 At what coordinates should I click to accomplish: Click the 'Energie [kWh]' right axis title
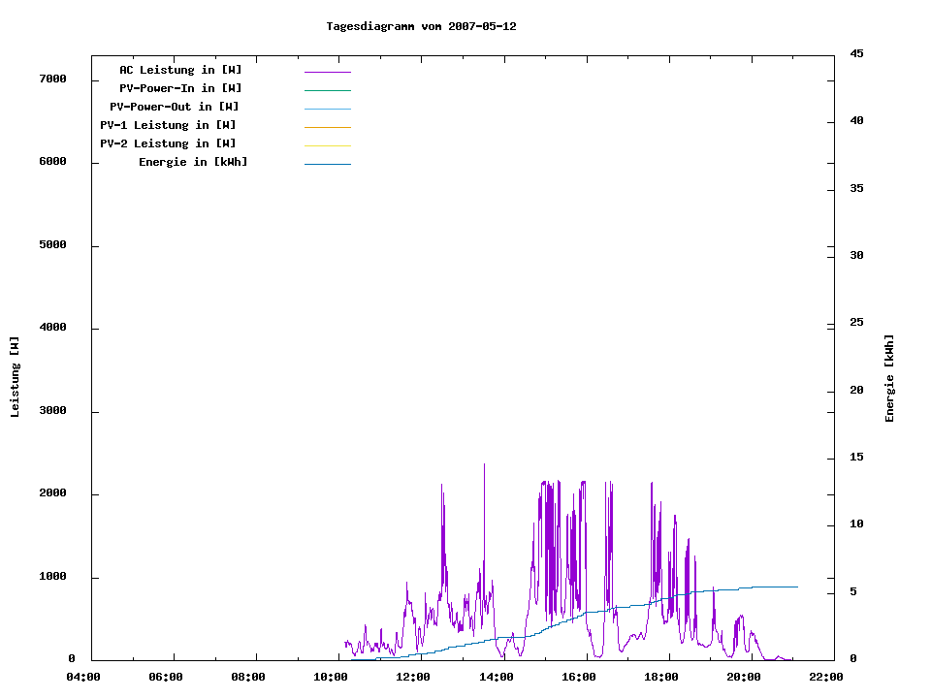pyautogui.click(x=890, y=378)
